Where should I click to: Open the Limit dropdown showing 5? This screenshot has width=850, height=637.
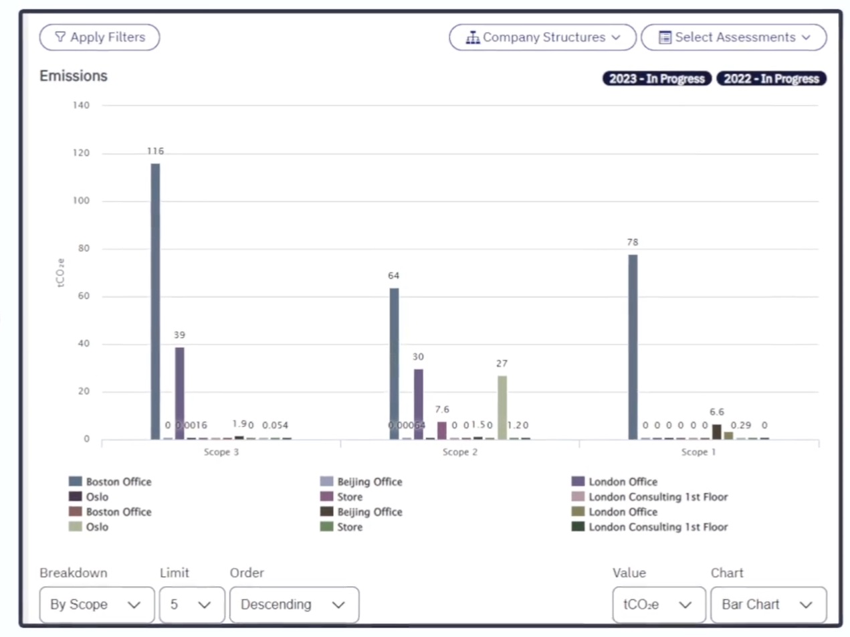[192, 605]
